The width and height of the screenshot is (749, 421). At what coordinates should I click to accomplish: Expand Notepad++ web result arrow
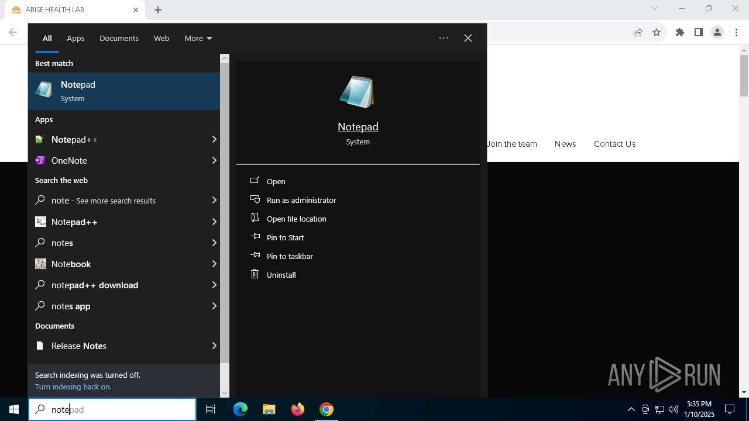[x=214, y=222]
